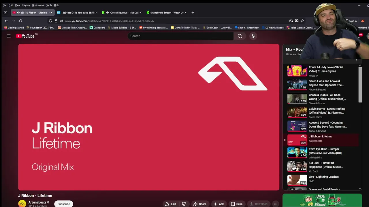The height and width of the screenshot is (207, 369).
Task: Play Calvin Harris - Sweet Nothing video
Action: point(321,112)
